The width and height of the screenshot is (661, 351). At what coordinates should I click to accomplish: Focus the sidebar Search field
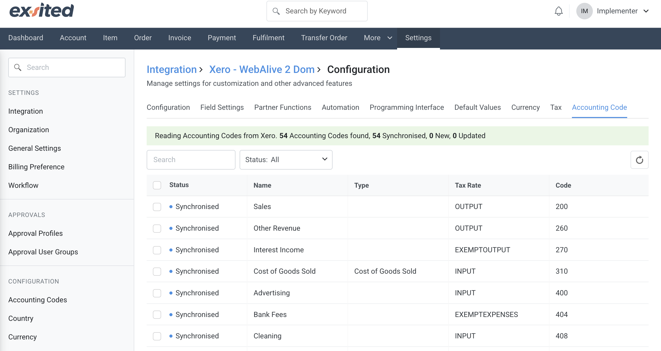[67, 68]
